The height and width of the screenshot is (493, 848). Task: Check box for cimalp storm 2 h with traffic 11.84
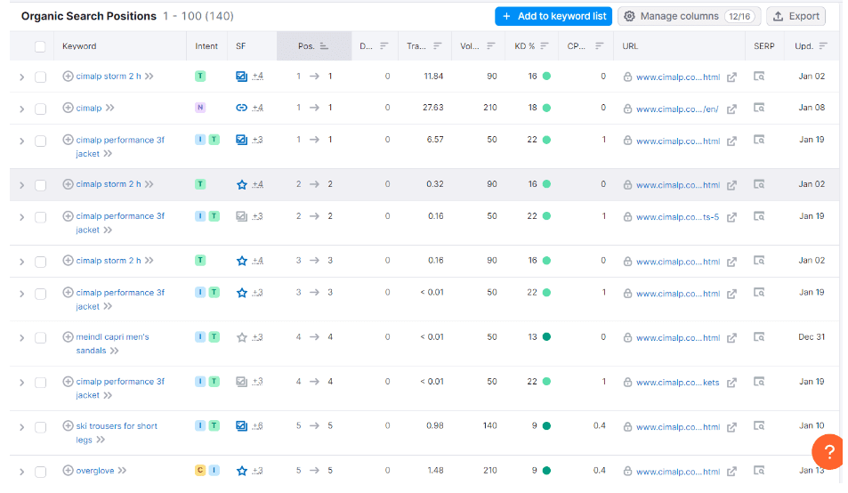point(40,77)
